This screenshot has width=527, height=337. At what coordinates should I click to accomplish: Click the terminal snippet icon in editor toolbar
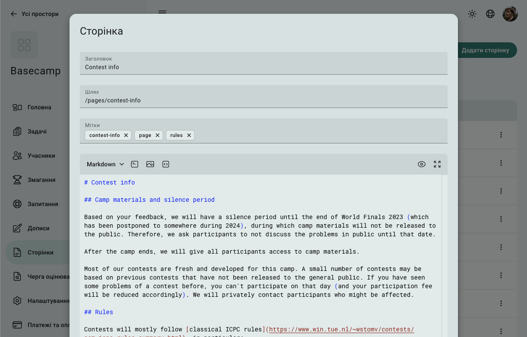click(135, 164)
